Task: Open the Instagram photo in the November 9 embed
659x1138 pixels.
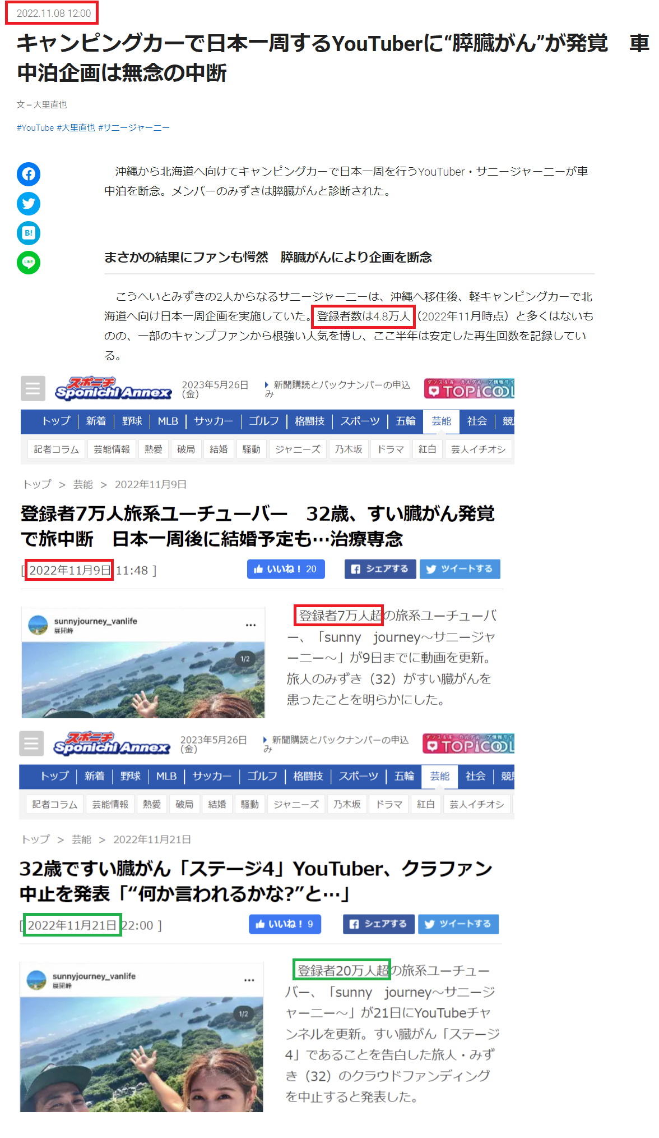Action: tap(143, 680)
